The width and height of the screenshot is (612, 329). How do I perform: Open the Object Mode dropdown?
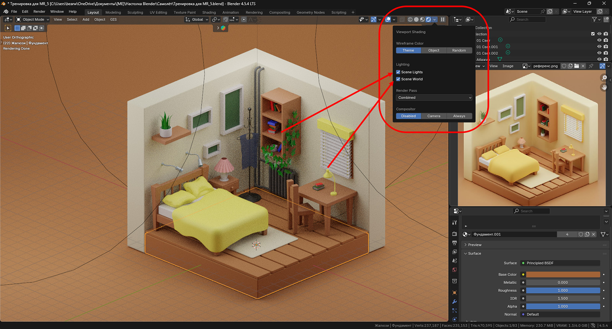click(x=33, y=20)
